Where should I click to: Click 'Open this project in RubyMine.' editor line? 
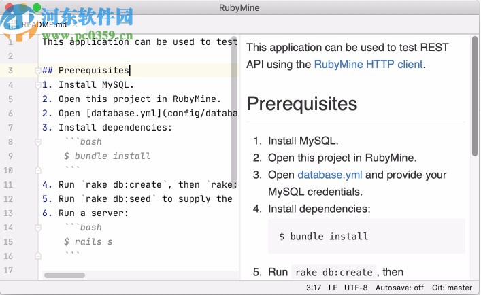click(x=131, y=99)
